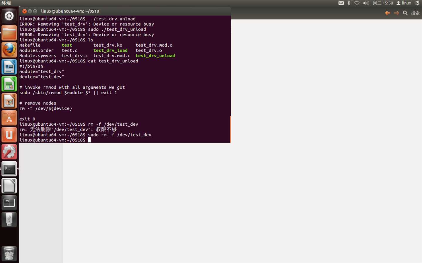This screenshot has width=422, height=263.
Task: Click the '# remove nodes' comment
Action: (38, 103)
